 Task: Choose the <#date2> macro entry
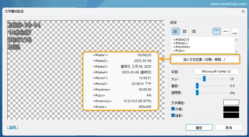pos(122,61)
